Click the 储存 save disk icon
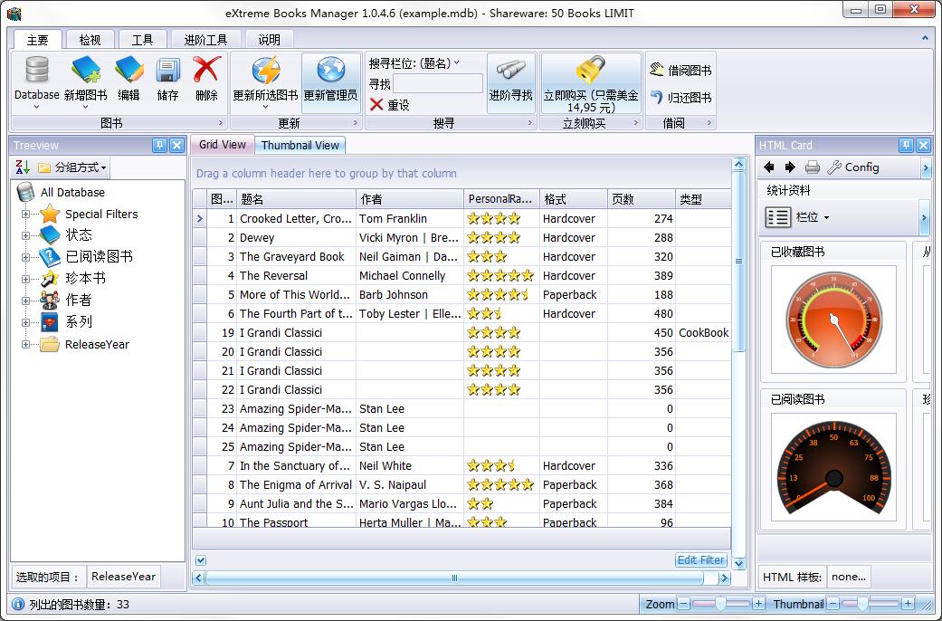 [x=167, y=71]
